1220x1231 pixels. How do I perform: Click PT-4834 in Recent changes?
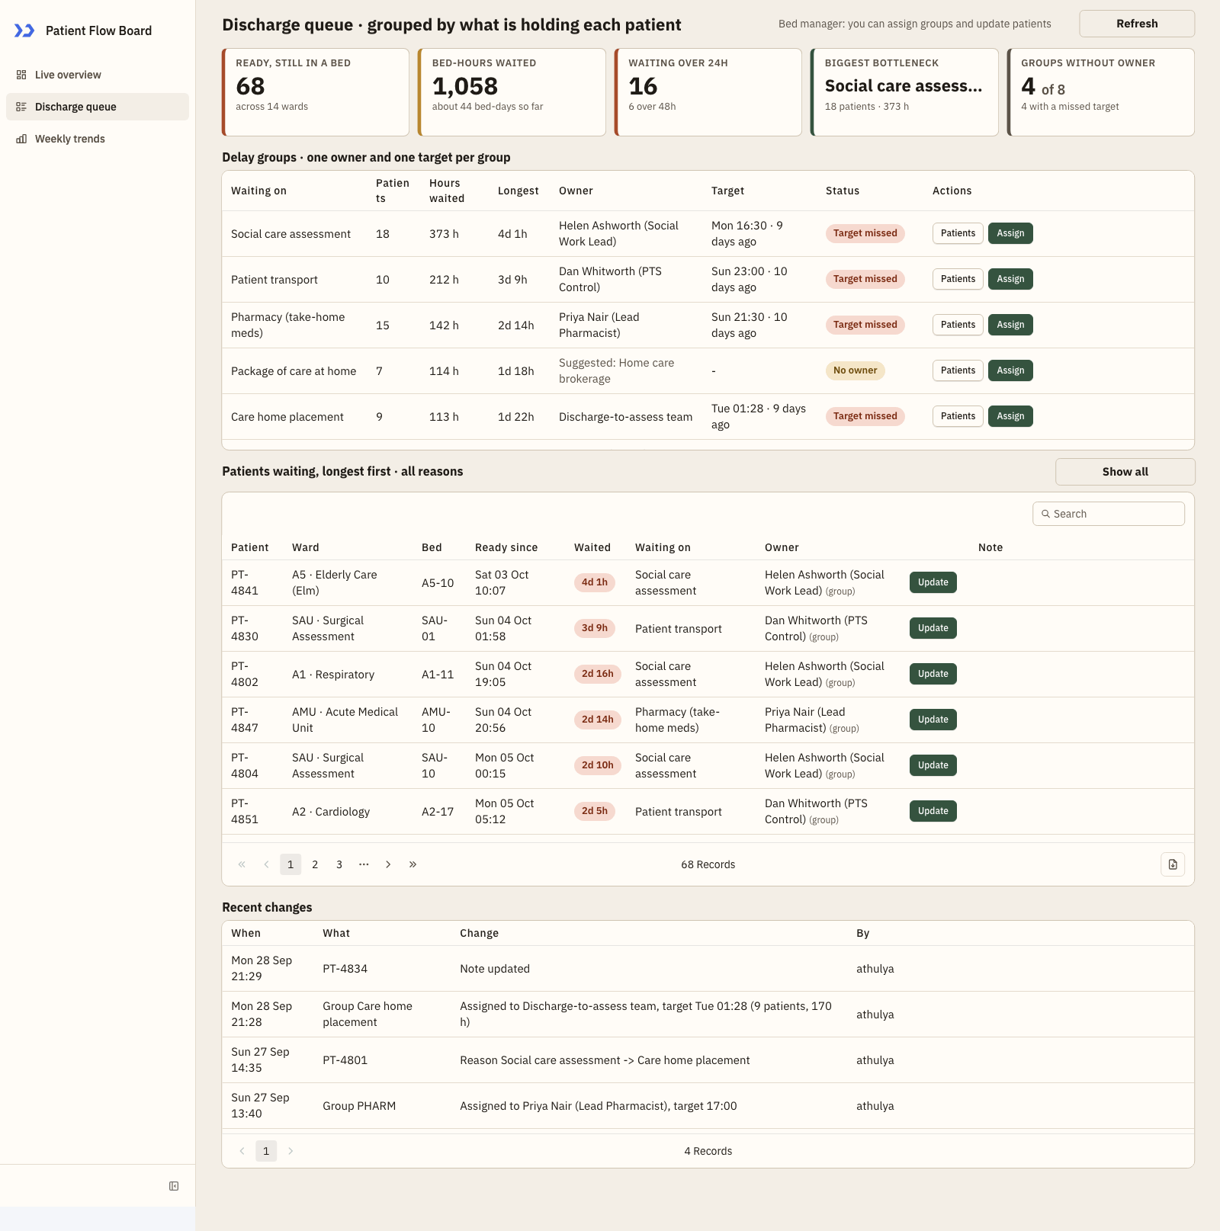(345, 969)
